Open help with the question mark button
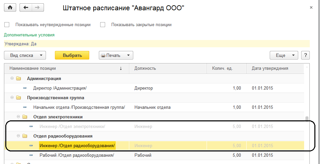The width and height of the screenshot is (320, 164). (305, 55)
